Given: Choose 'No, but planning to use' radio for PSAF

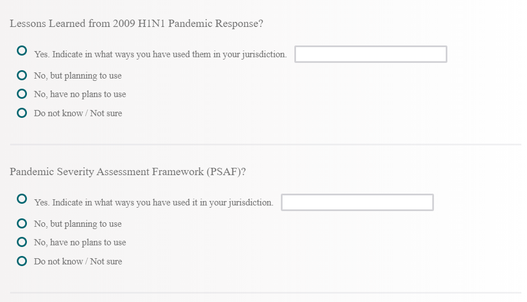Looking at the screenshot, I should (22, 223).
